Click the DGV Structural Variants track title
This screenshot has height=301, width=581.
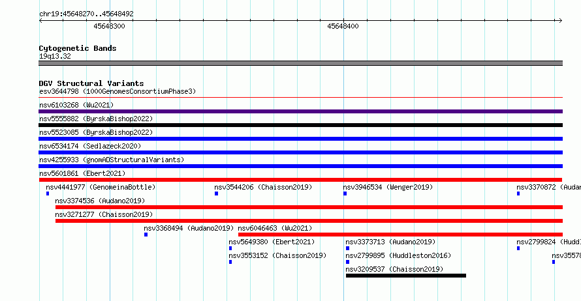click(91, 83)
